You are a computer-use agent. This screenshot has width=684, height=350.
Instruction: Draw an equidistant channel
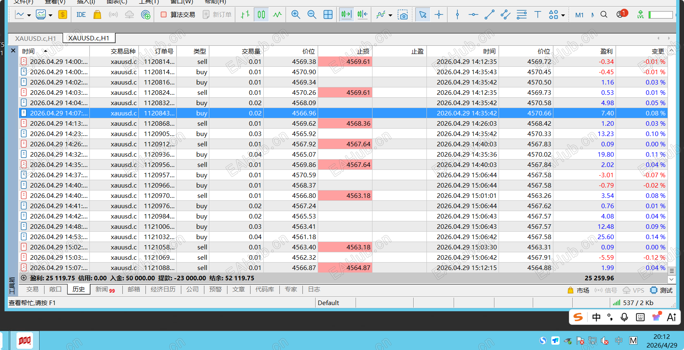506,15
